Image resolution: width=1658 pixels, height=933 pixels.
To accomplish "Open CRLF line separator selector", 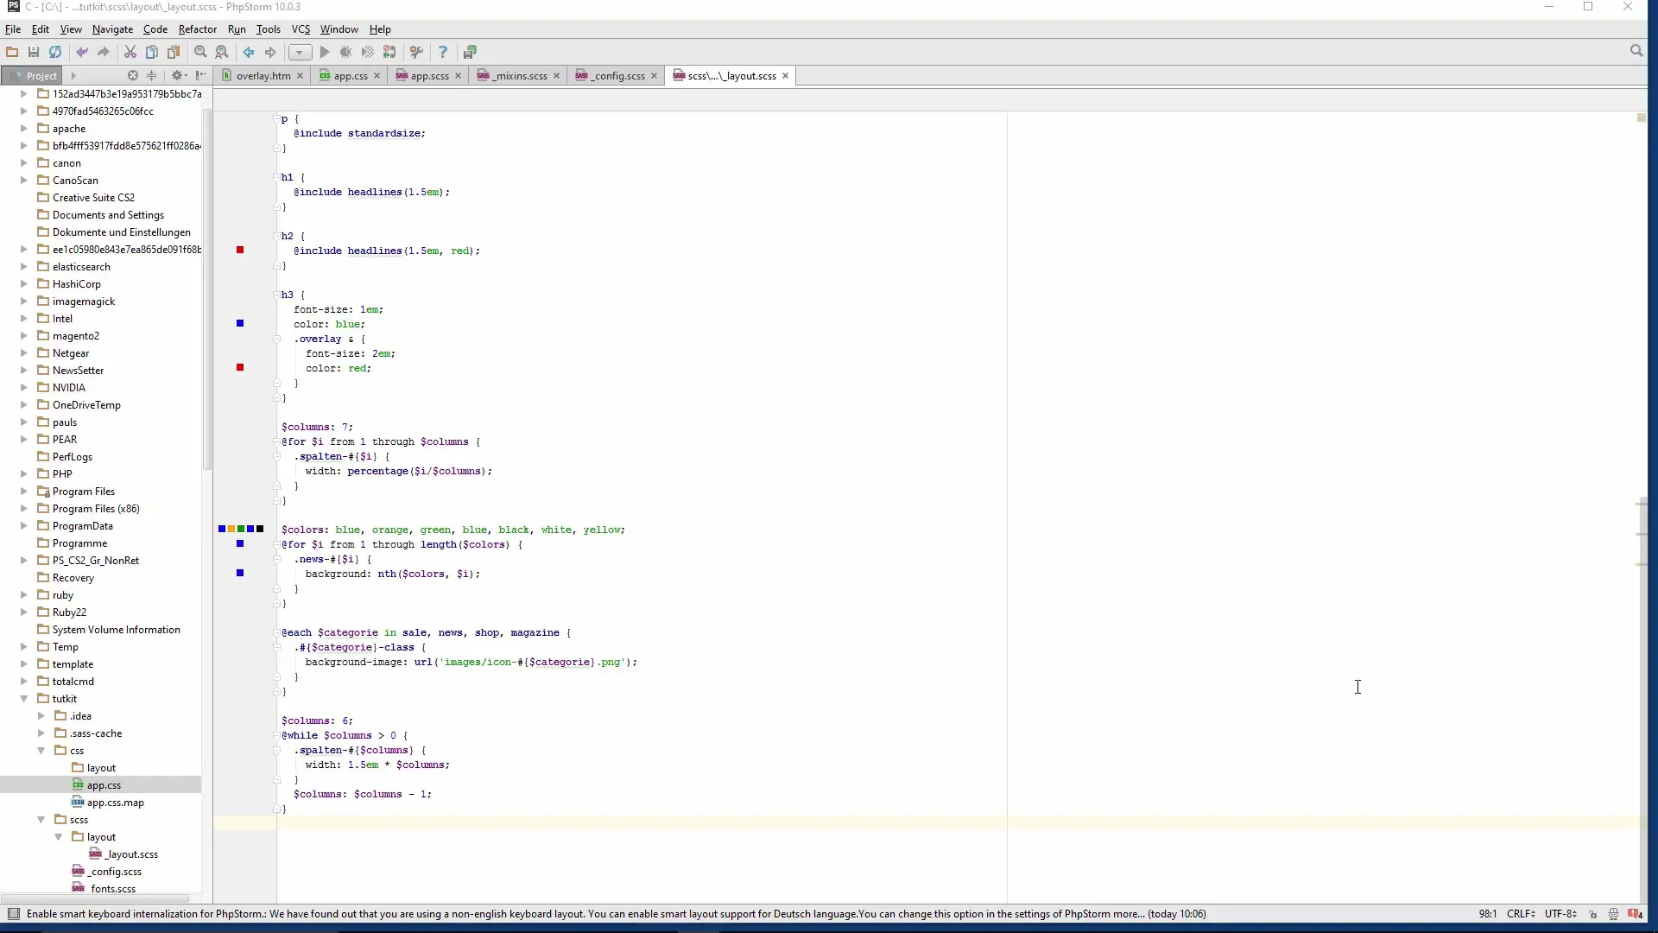I will coord(1521,914).
